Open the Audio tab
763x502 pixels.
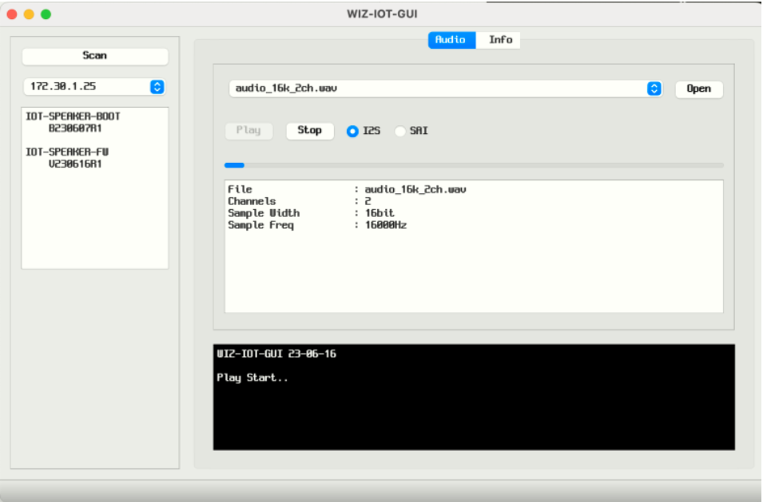(451, 39)
